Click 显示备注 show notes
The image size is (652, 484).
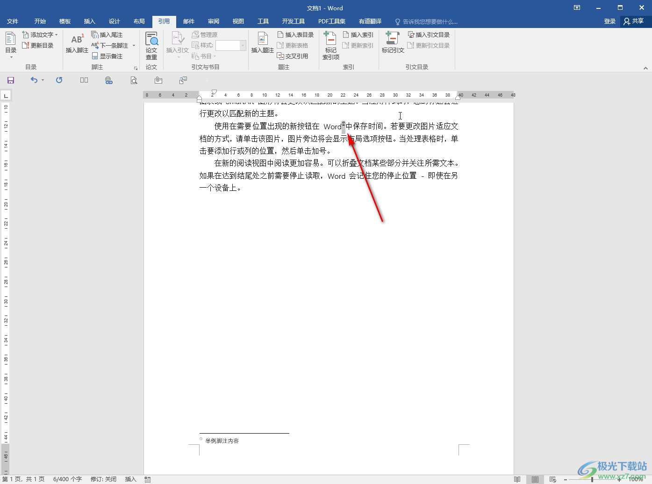[107, 56]
